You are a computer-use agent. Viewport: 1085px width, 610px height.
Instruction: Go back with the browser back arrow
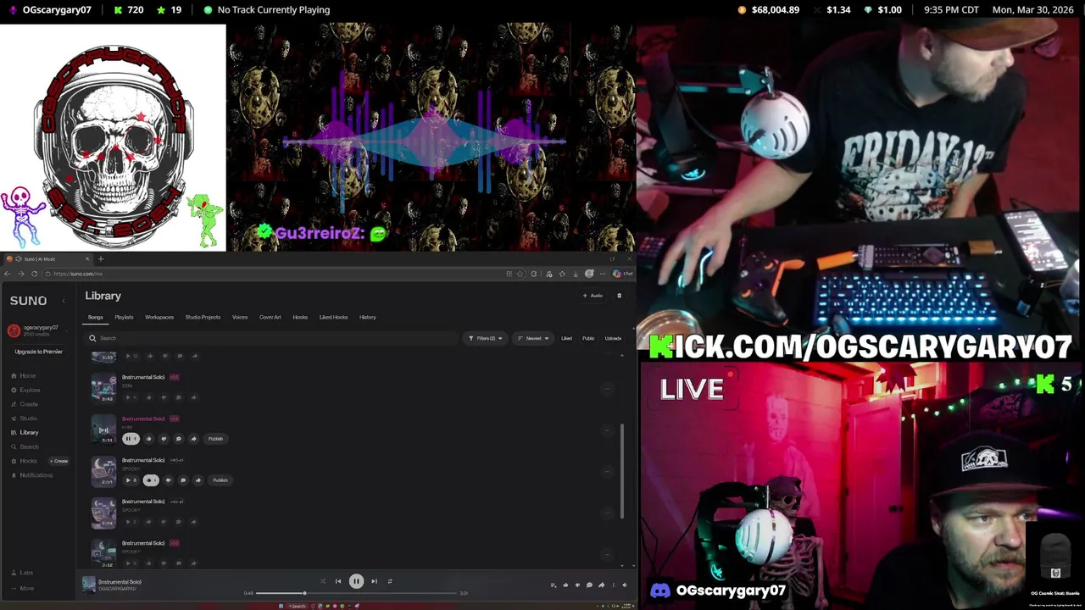coord(8,274)
